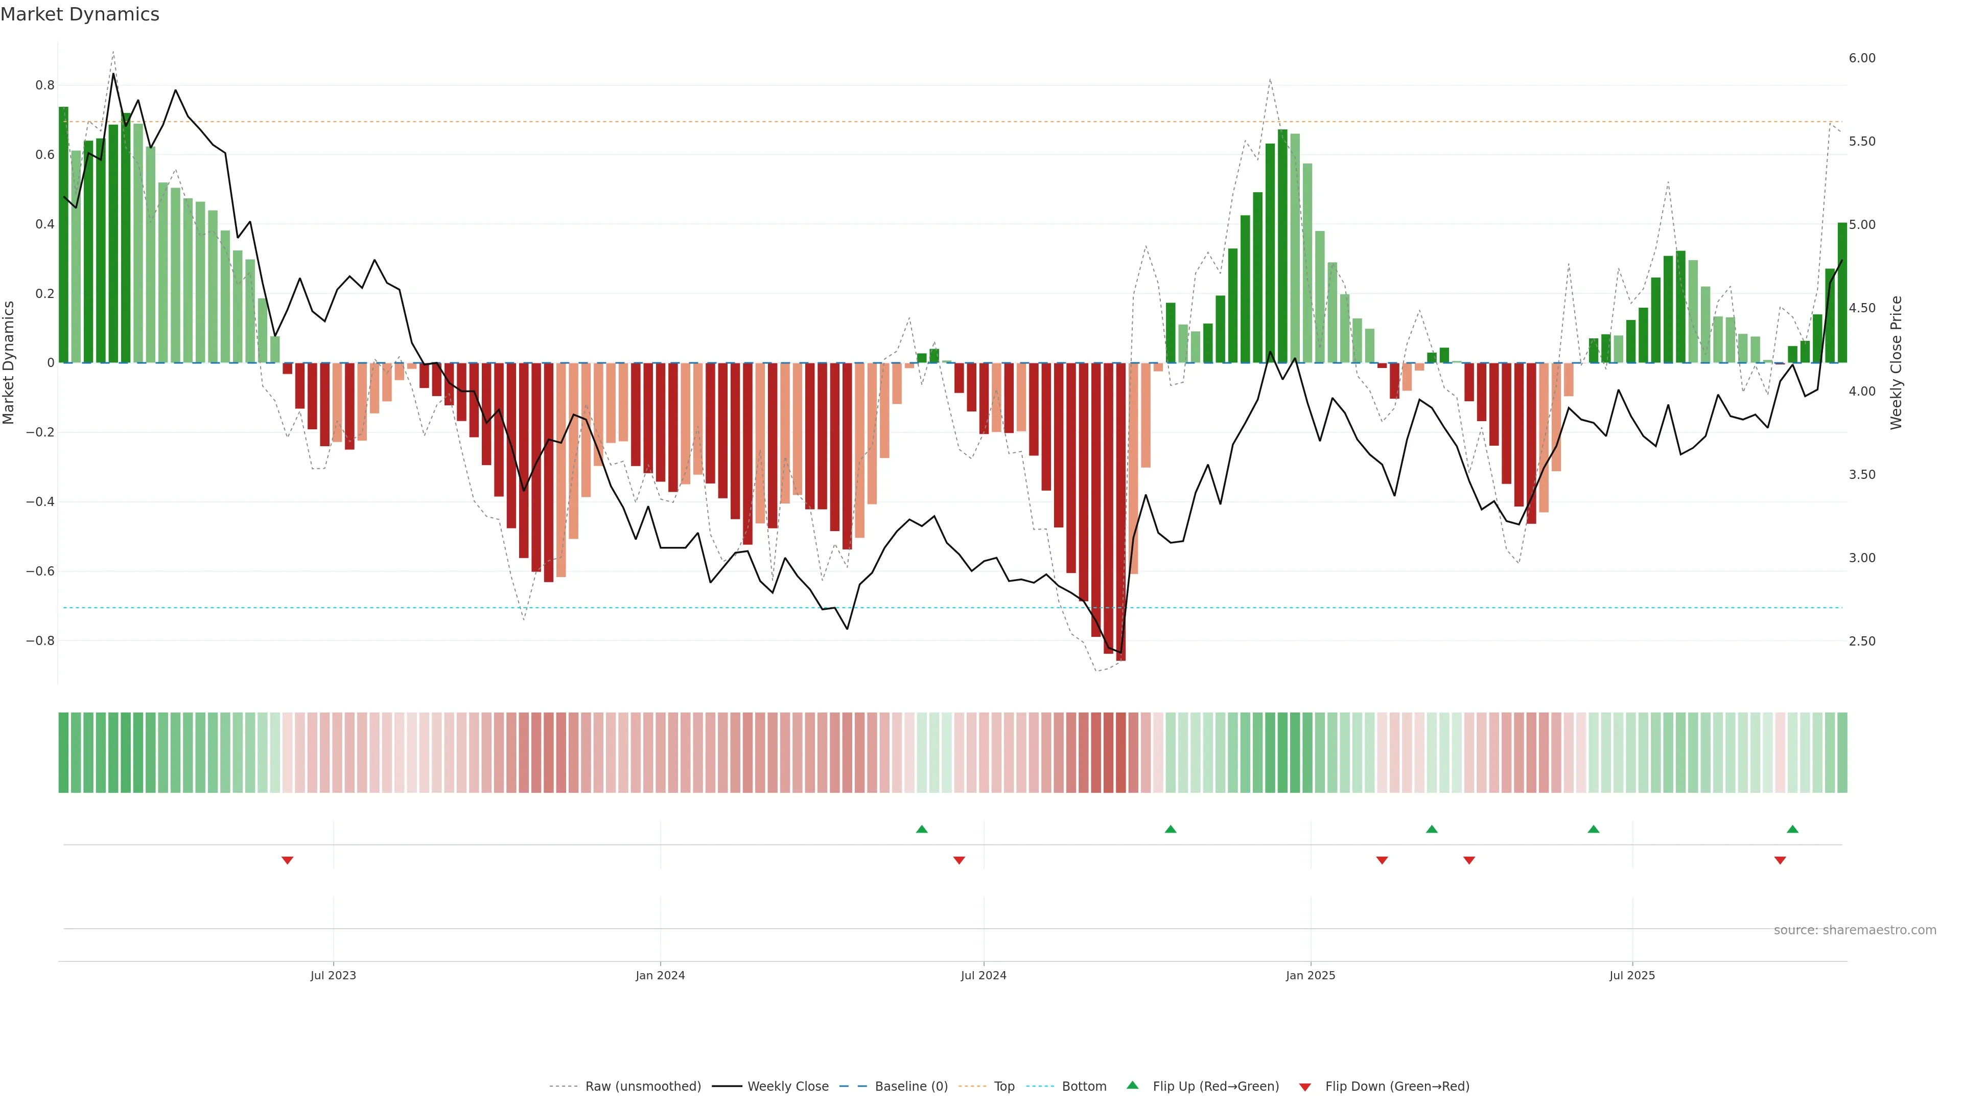1962x1104 pixels.
Task: Click the Jul 2025 x-axis label
Action: pos(1632,975)
